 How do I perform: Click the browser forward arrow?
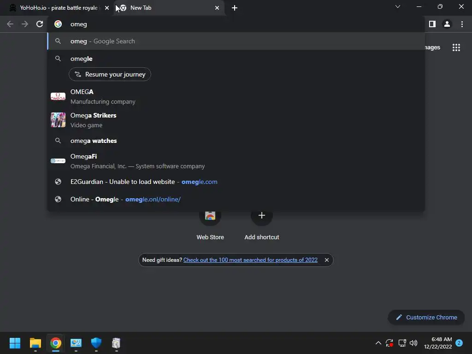pos(25,24)
